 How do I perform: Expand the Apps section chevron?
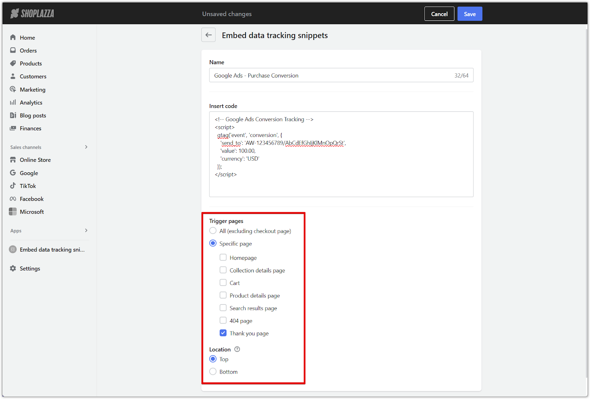(x=86, y=230)
